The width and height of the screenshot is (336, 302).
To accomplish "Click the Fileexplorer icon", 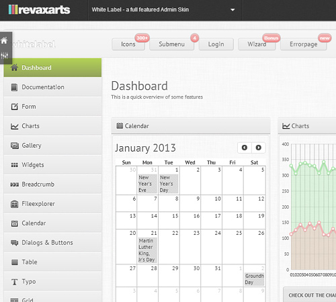I will pyautogui.click(x=15, y=204).
